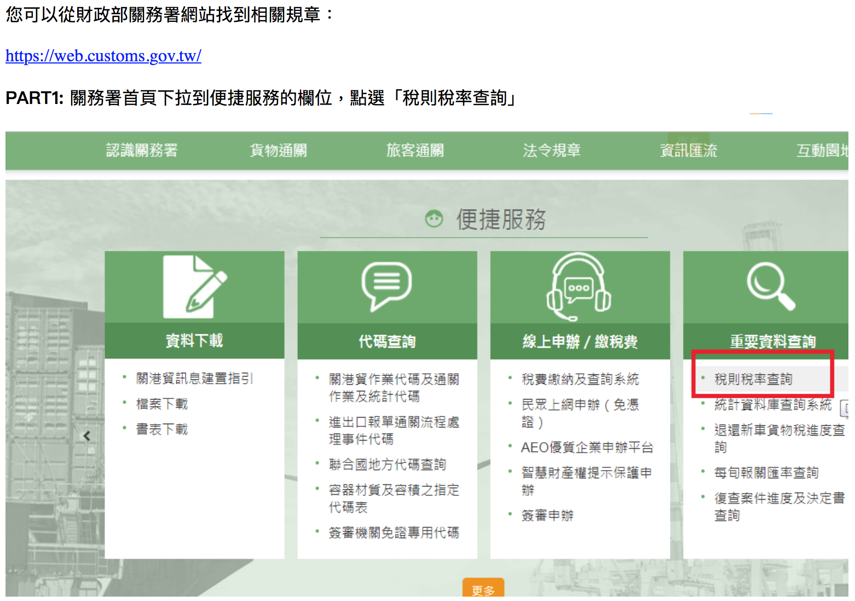Image resolution: width=855 pixels, height=601 pixels.
Task: Open 聯合國地方代碼查詢 link
Action: click(x=388, y=465)
